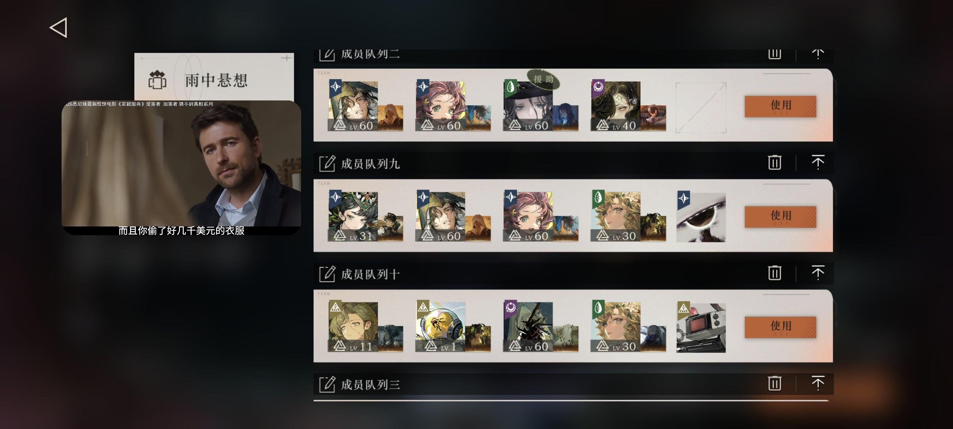953x429 pixels.
Task: Move 成员队列三 to top with arrow
Action: click(818, 383)
